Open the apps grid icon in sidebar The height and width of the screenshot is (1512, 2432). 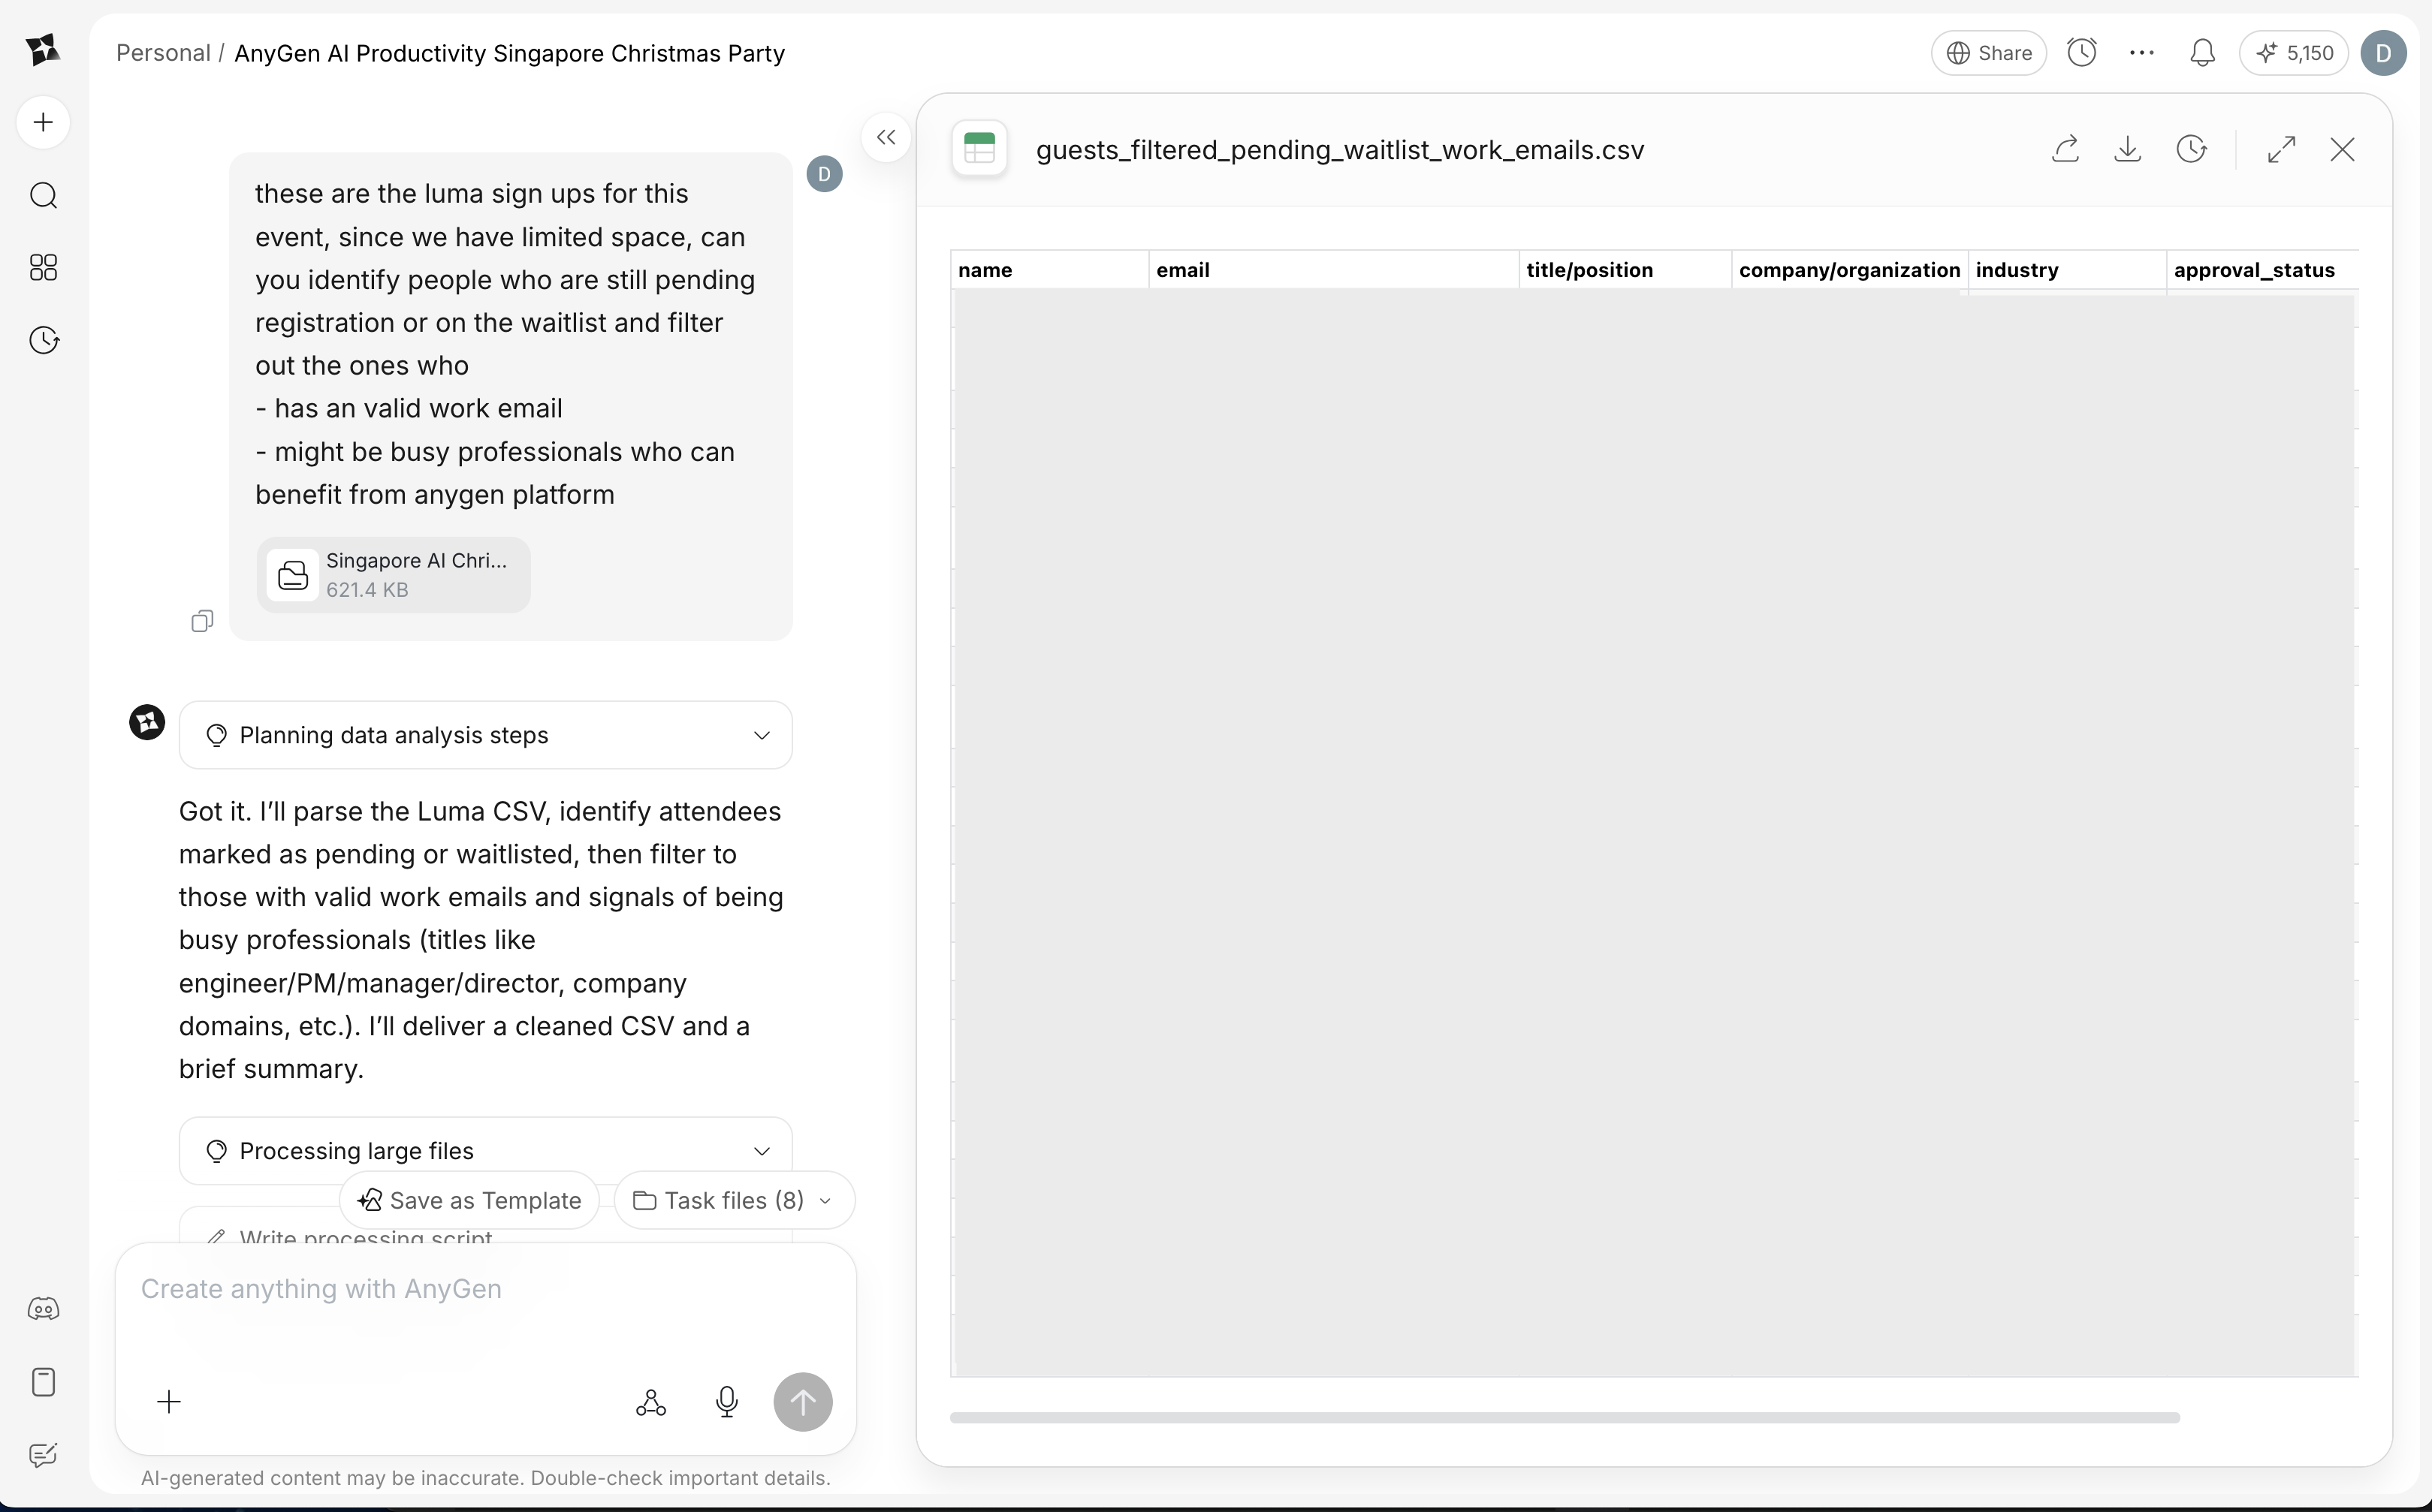pyautogui.click(x=43, y=267)
